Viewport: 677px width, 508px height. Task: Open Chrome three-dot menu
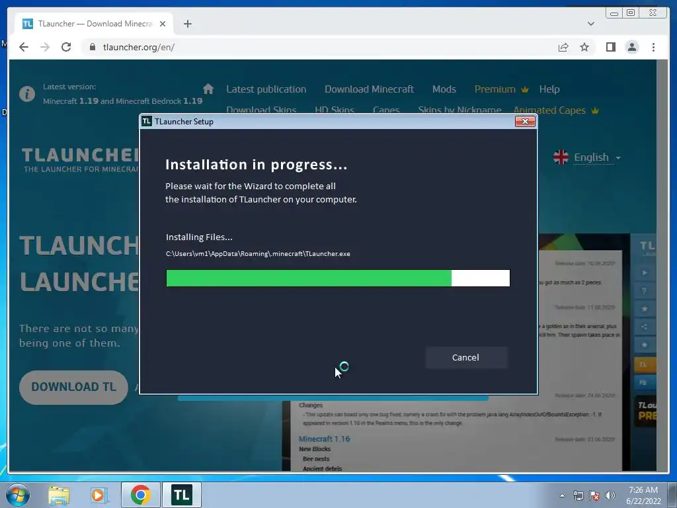[653, 47]
